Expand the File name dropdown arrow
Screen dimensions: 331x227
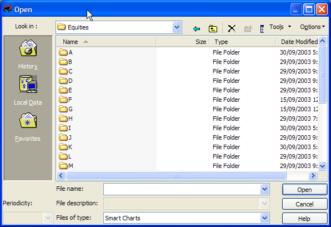coord(264,189)
